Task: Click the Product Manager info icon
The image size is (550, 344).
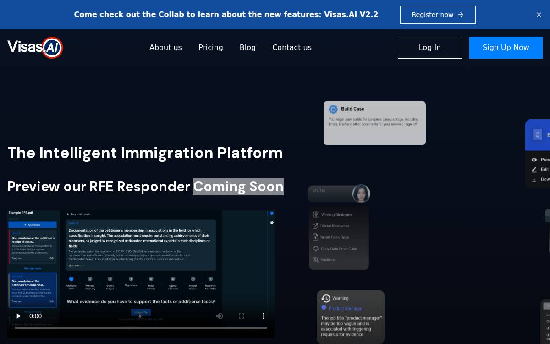Action: point(324,308)
